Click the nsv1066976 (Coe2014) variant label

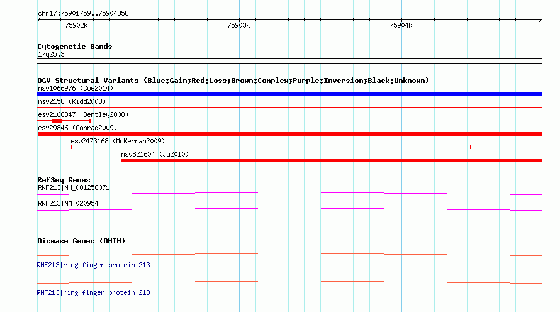tap(76, 88)
